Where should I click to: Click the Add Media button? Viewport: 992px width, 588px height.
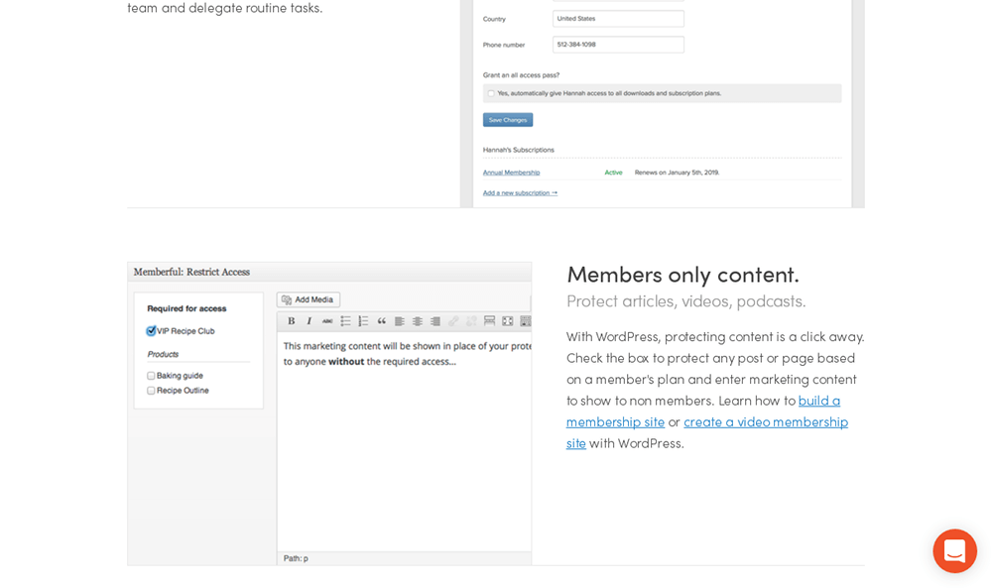click(x=308, y=299)
